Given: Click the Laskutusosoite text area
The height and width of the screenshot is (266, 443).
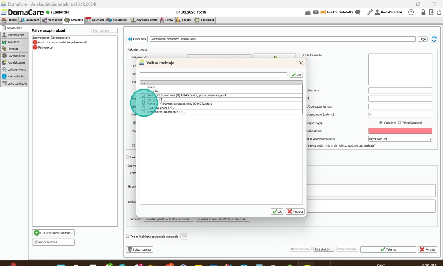Looking at the screenshot, I should (x=400, y=70).
